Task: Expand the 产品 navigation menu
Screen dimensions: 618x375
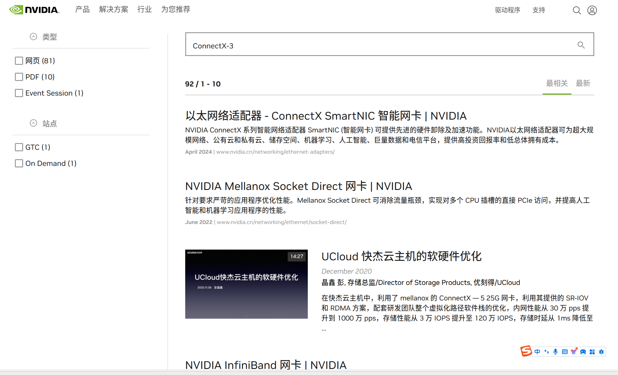Action: pos(82,9)
